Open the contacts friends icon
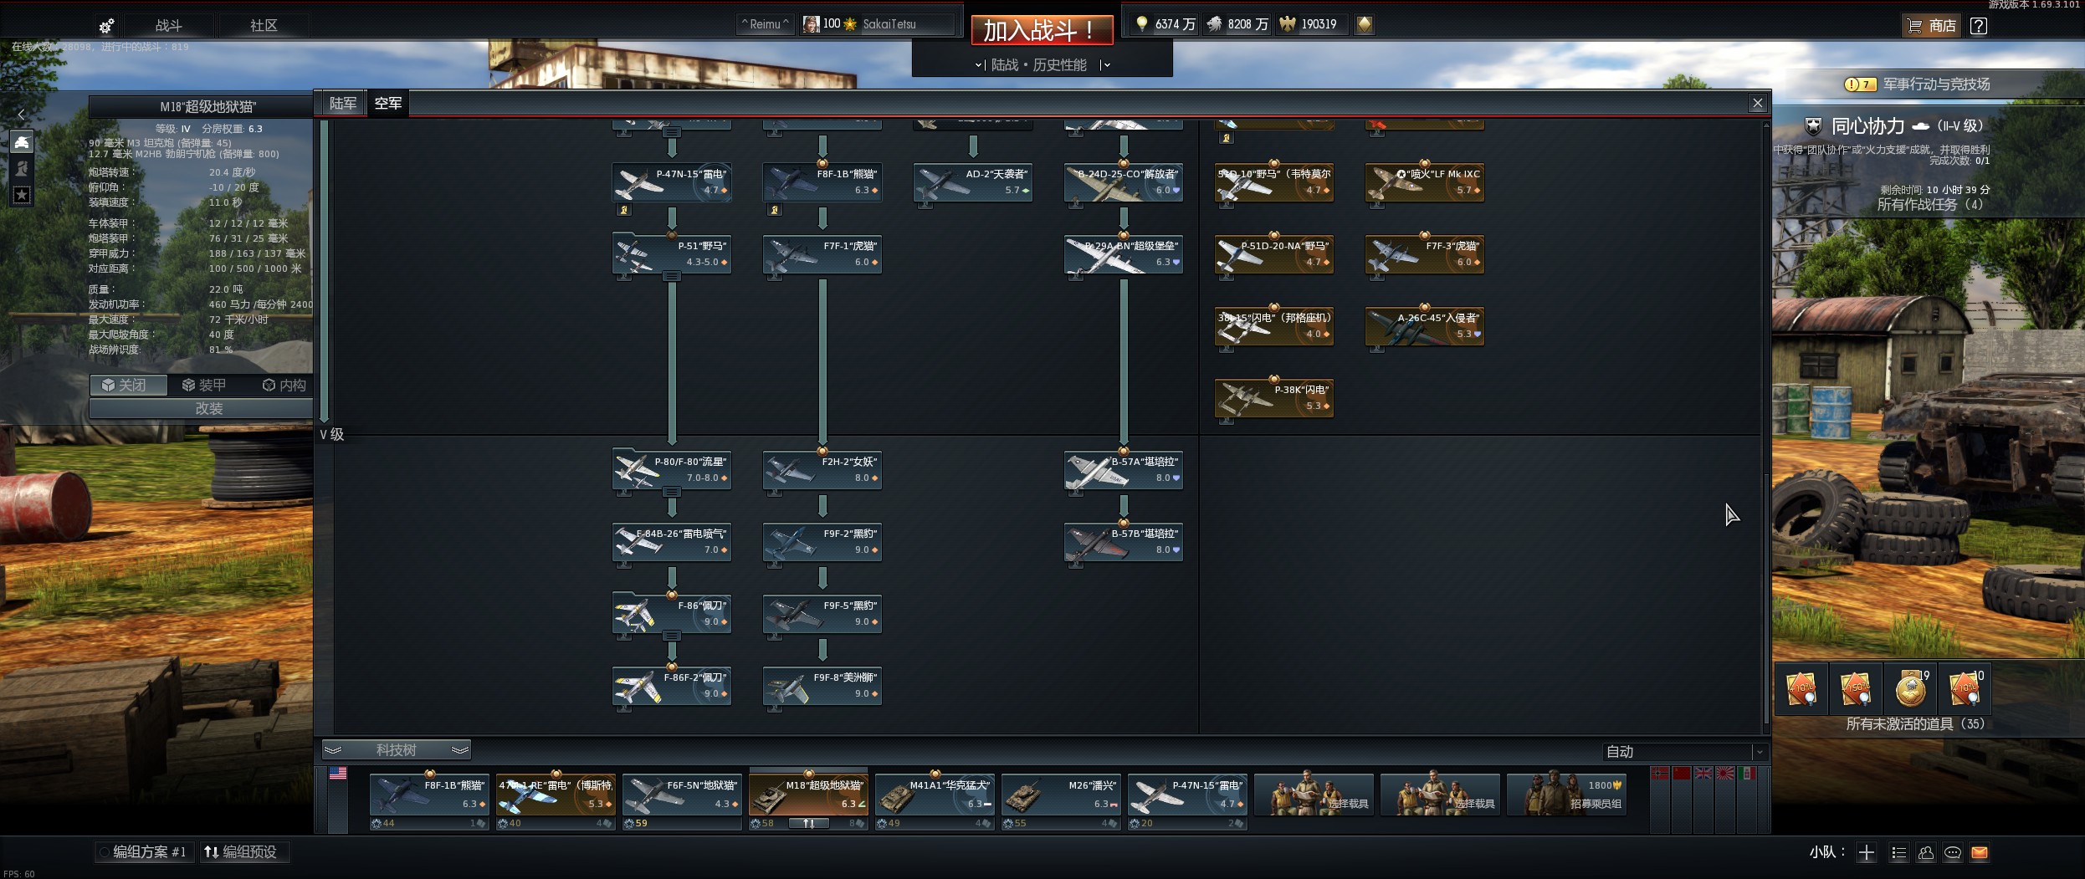The width and height of the screenshot is (2085, 879). 1926,853
